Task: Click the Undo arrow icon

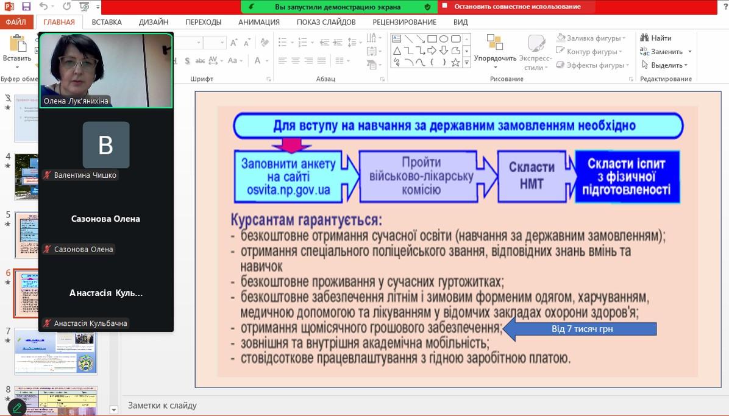Action: (x=44, y=7)
